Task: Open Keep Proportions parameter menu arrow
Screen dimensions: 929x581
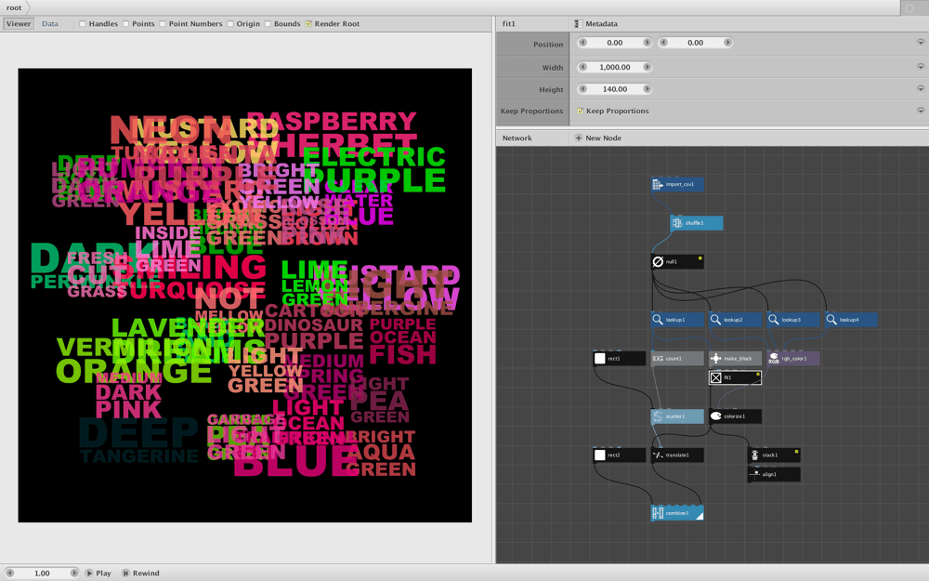Action: (x=920, y=111)
